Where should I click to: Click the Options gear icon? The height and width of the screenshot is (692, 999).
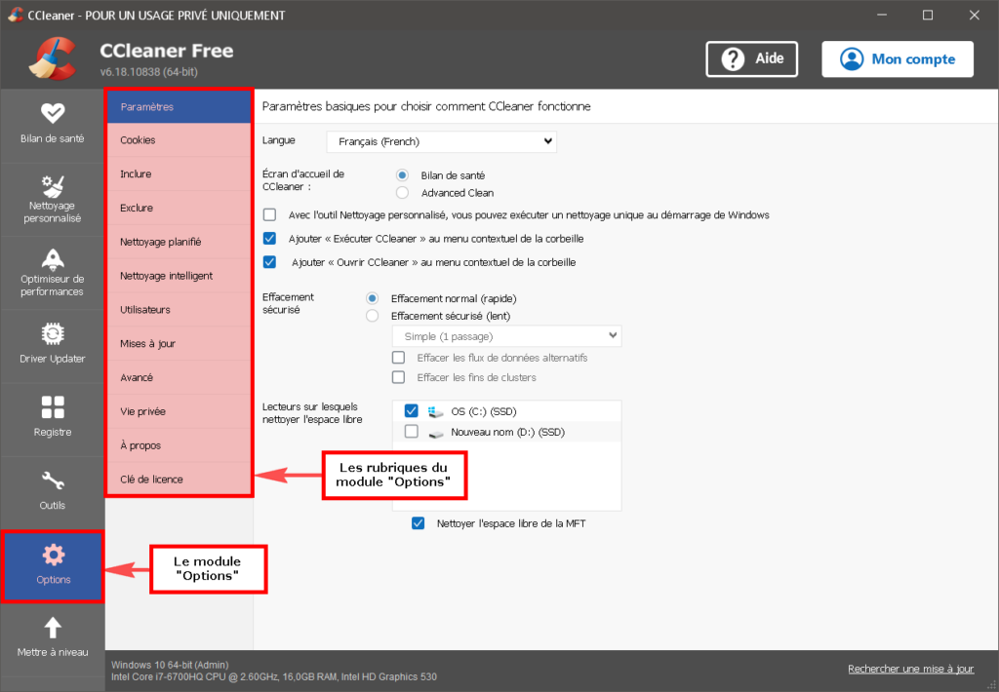pyautogui.click(x=54, y=556)
